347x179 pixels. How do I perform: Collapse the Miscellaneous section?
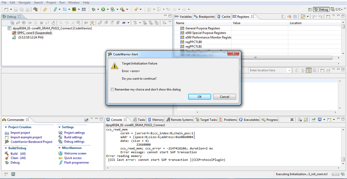coord(59,148)
